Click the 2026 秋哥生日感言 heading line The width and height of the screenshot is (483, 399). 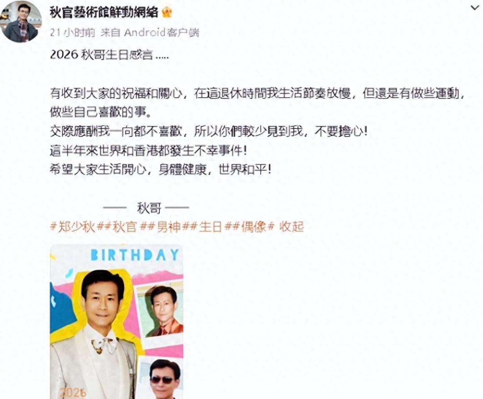[109, 55]
